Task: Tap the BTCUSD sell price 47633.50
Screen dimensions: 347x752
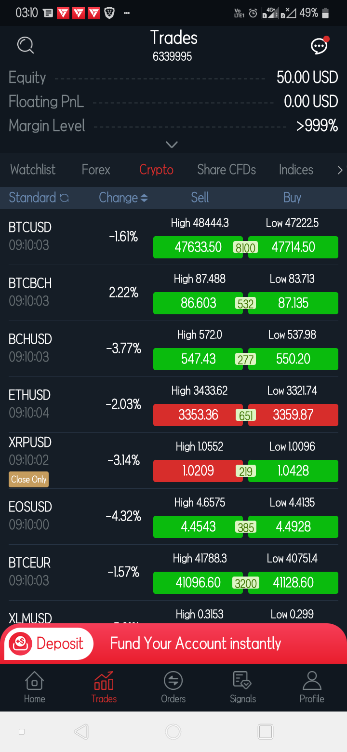Action: coord(198,247)
